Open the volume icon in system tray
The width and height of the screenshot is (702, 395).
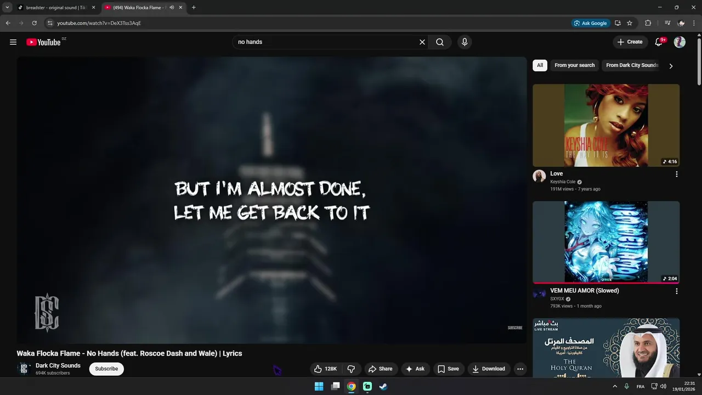click(x=663, y=386)
